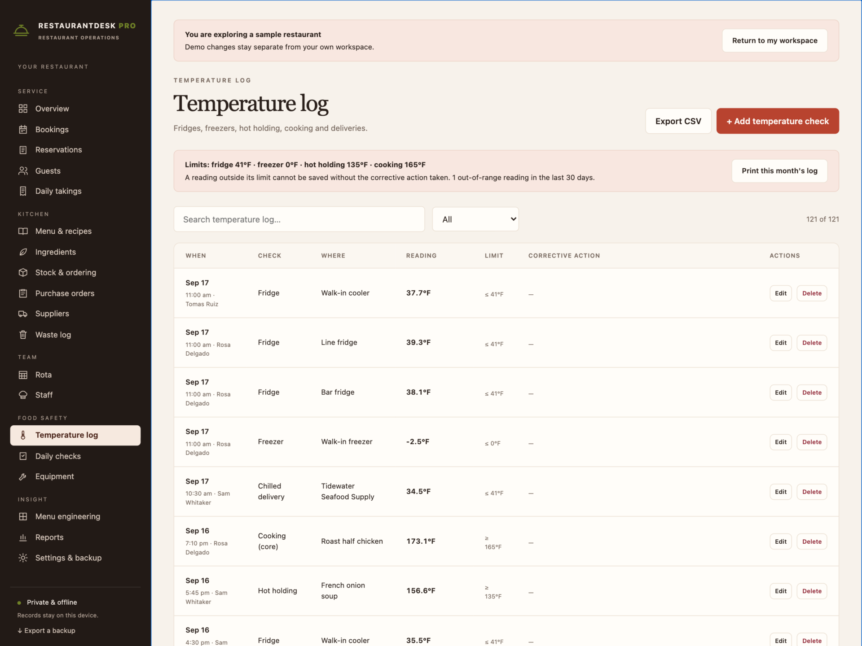Click the Suppliers truck icon
This screenshot has height=646, width=862.
[x=23, y=314]
